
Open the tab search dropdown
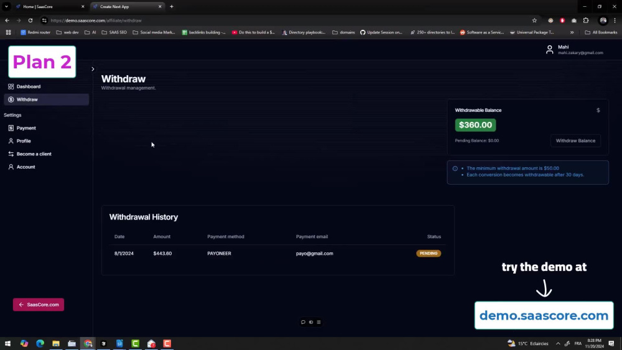pyautogui.click(x=6, y=7)
